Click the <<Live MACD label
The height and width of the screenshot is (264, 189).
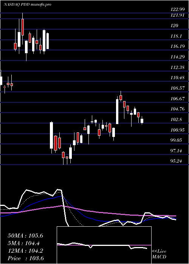click(x=159, y=254)
